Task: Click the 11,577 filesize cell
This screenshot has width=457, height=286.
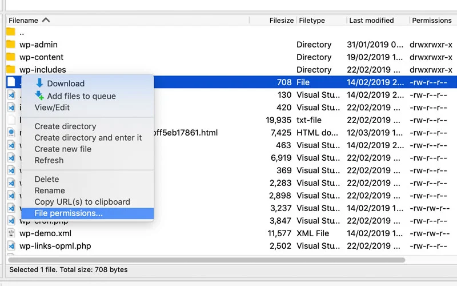Action: point(279,233)
